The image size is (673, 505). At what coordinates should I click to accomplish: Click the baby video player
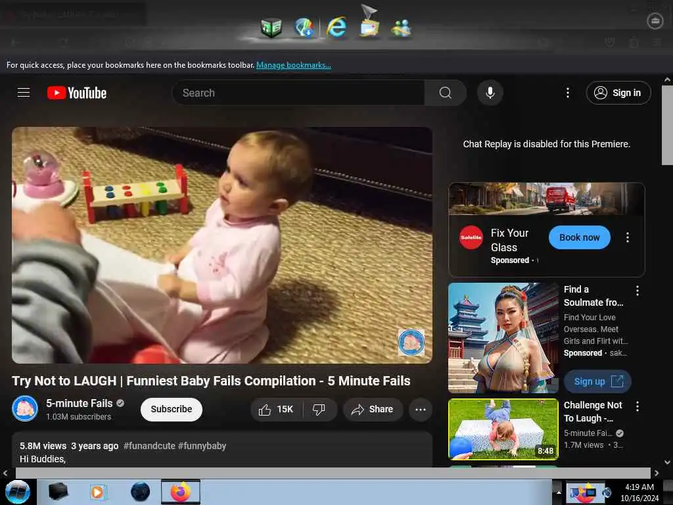point(222,245)
